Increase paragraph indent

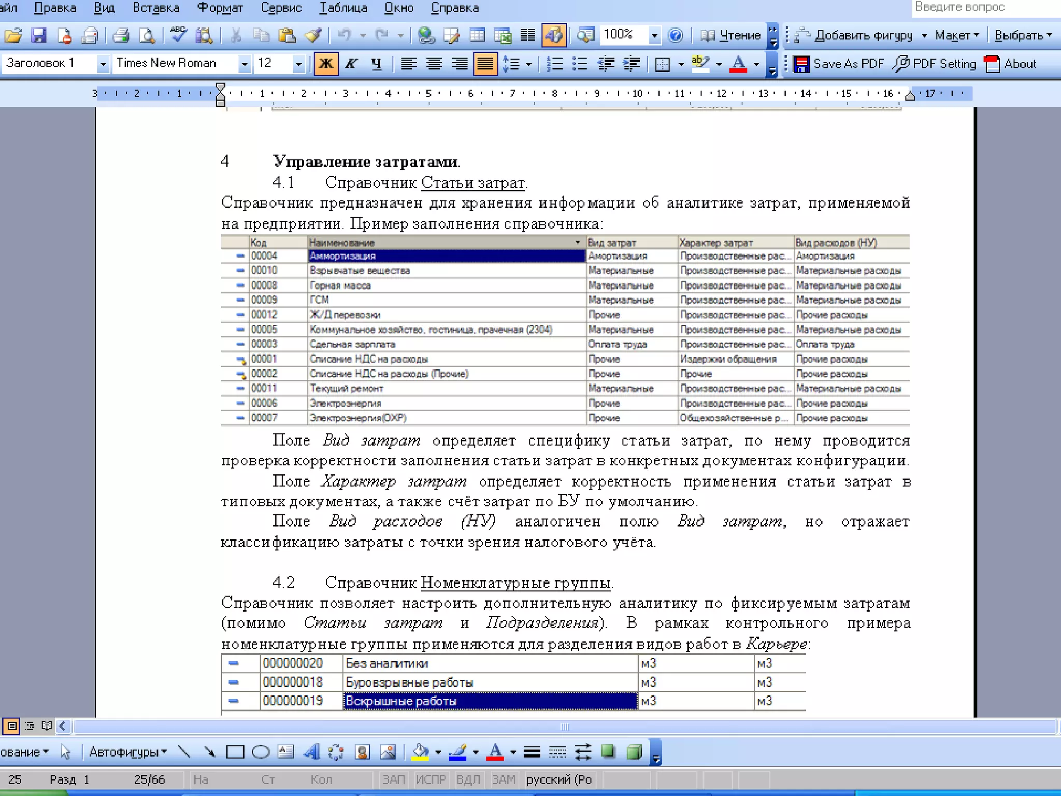631,64
